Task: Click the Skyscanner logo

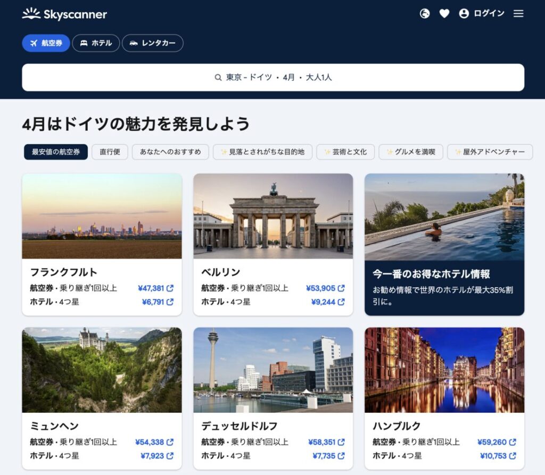Action: 64,14
